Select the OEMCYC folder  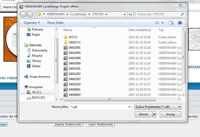pyautogui.click(x=72, y=42)
